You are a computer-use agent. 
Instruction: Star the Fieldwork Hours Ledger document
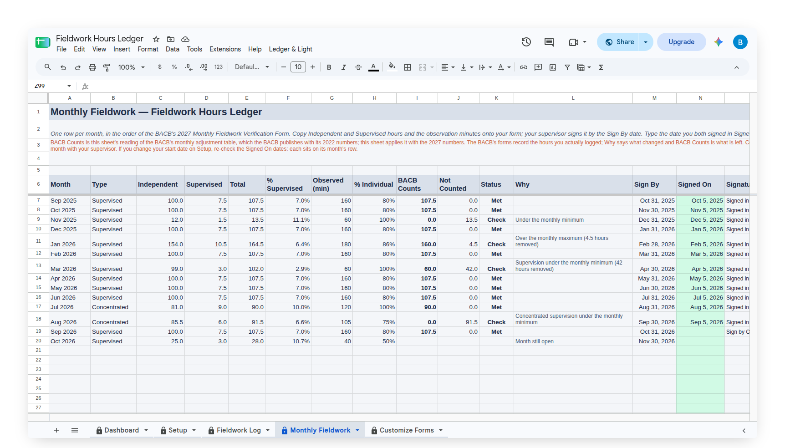[156, 39]
